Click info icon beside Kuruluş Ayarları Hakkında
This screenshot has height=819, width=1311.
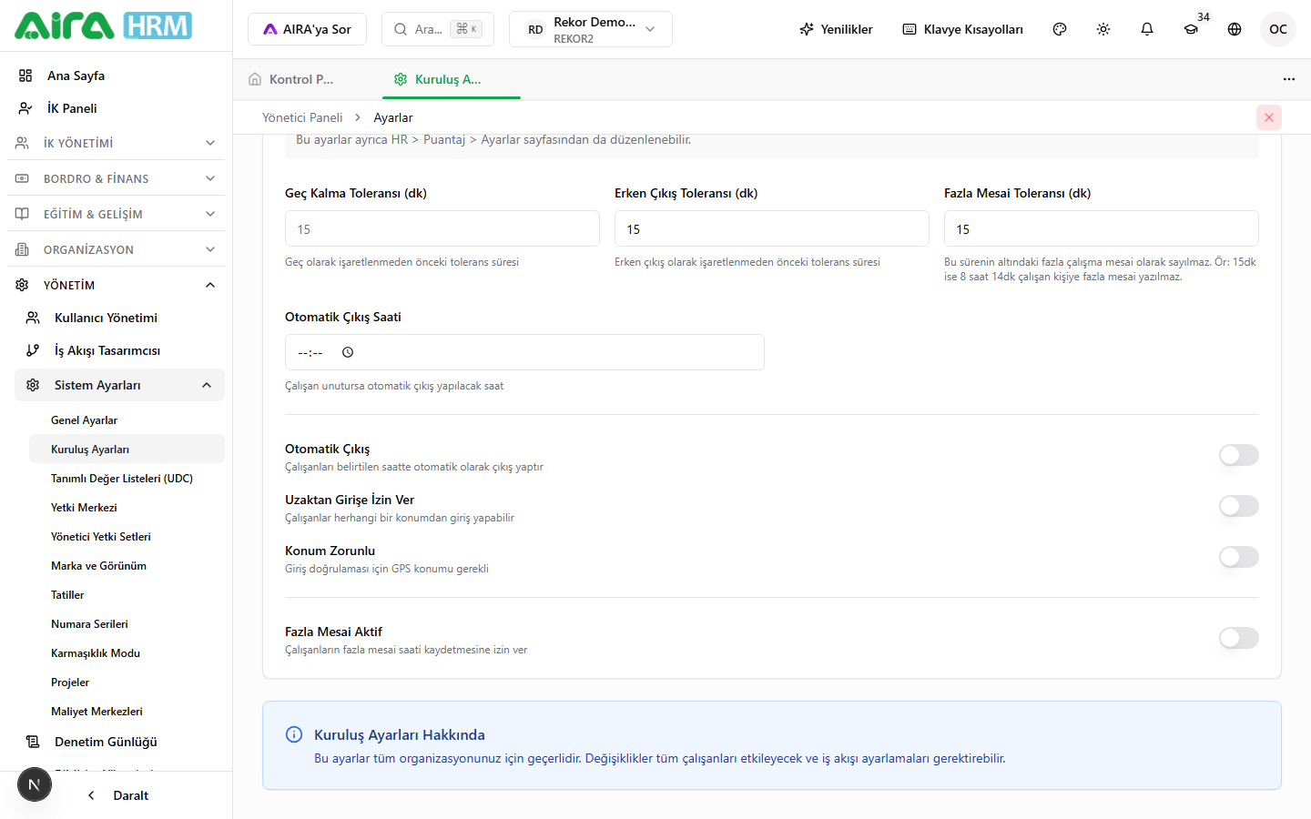pyautogui.click(x=294, y=734)
